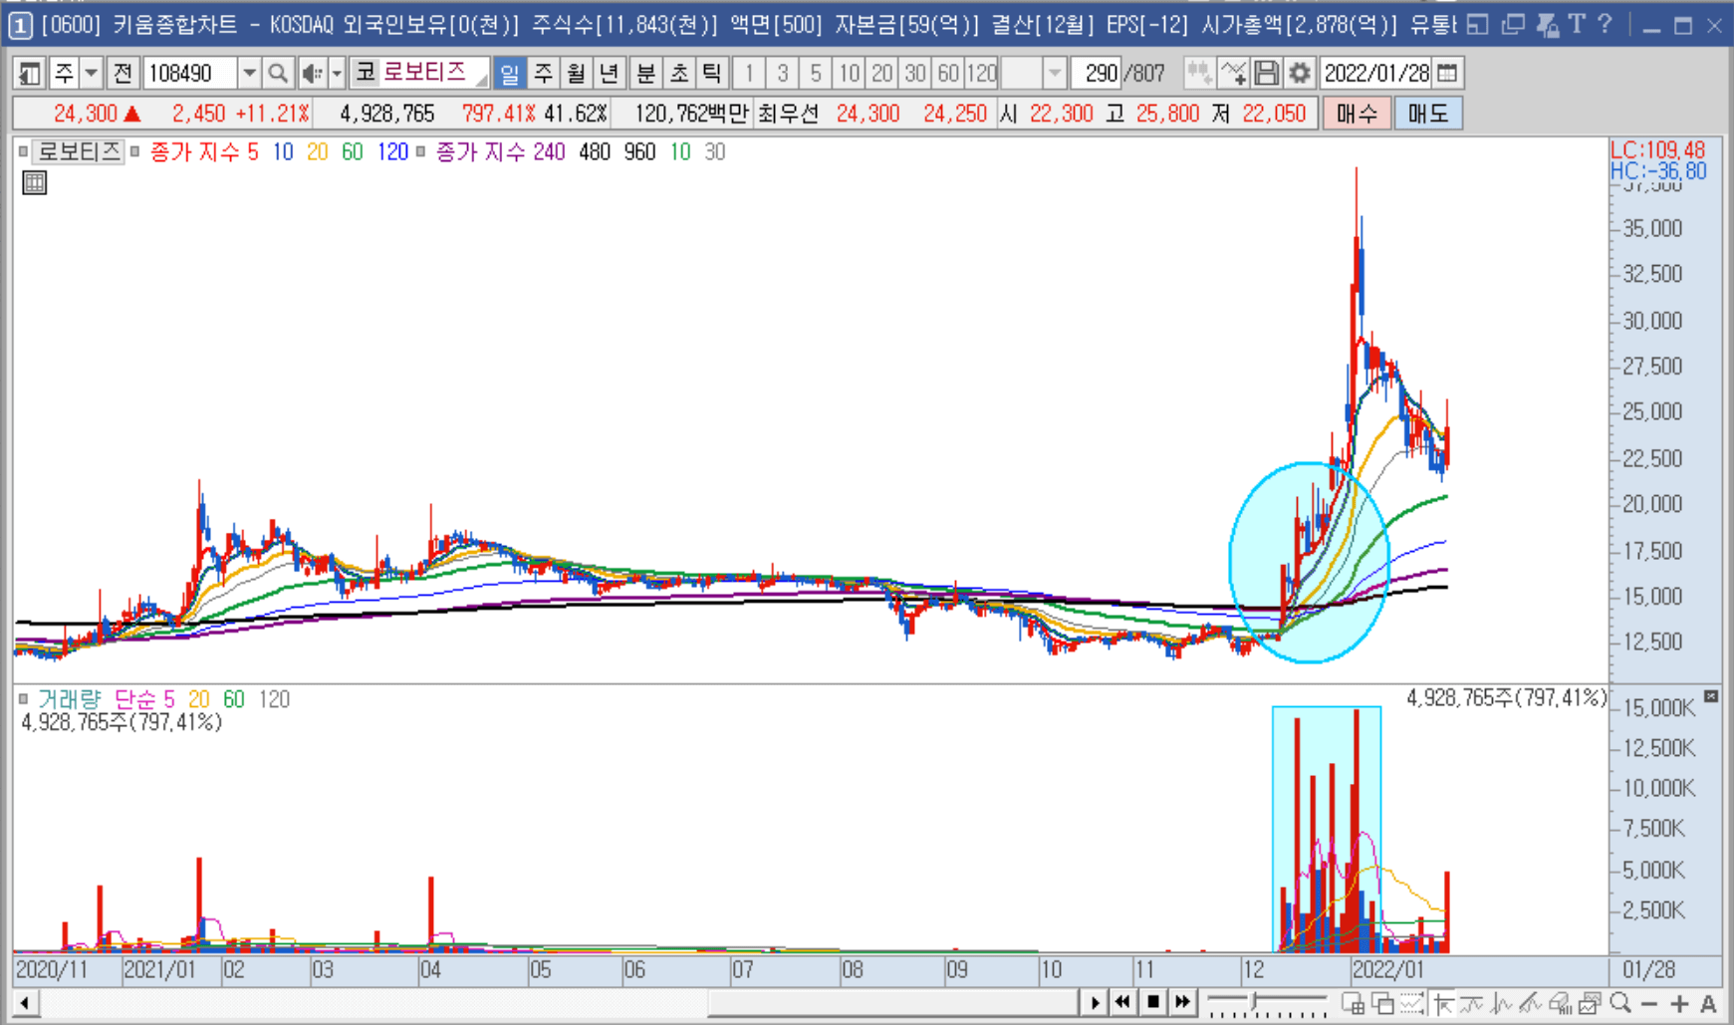Click the chart image copy icon
The width and height of the screenshot is (1734, 1025).
(1591, 1002)
